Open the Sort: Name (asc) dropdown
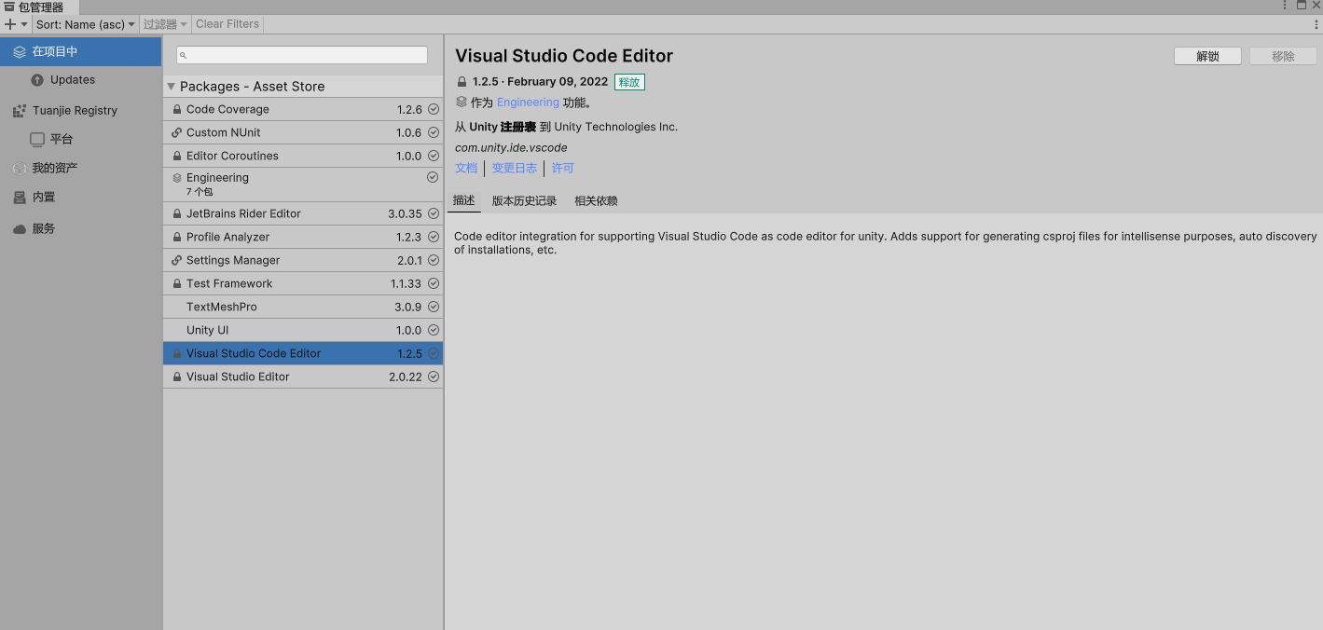The height and width of the screenshot is (630, 1323). [86, 24]
